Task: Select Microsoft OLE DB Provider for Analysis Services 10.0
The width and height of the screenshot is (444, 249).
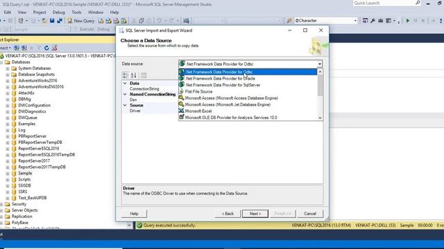Action: pos(248,118)
